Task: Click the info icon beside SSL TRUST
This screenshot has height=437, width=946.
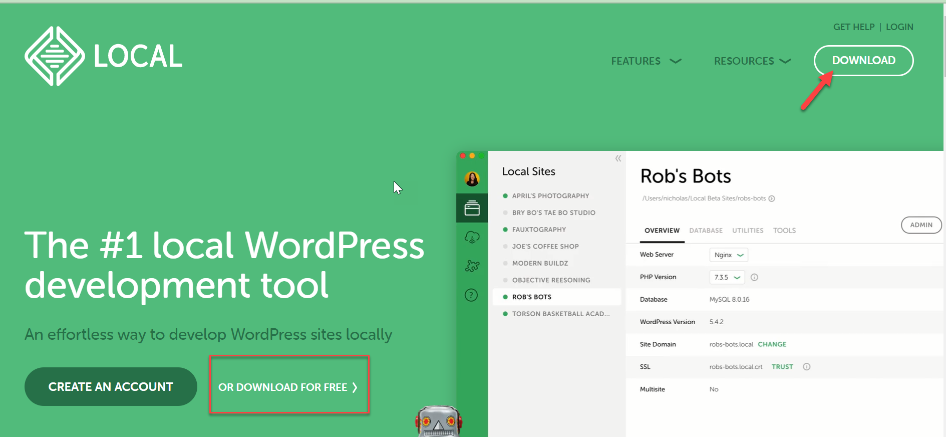Action: click(x=806, y=367)
